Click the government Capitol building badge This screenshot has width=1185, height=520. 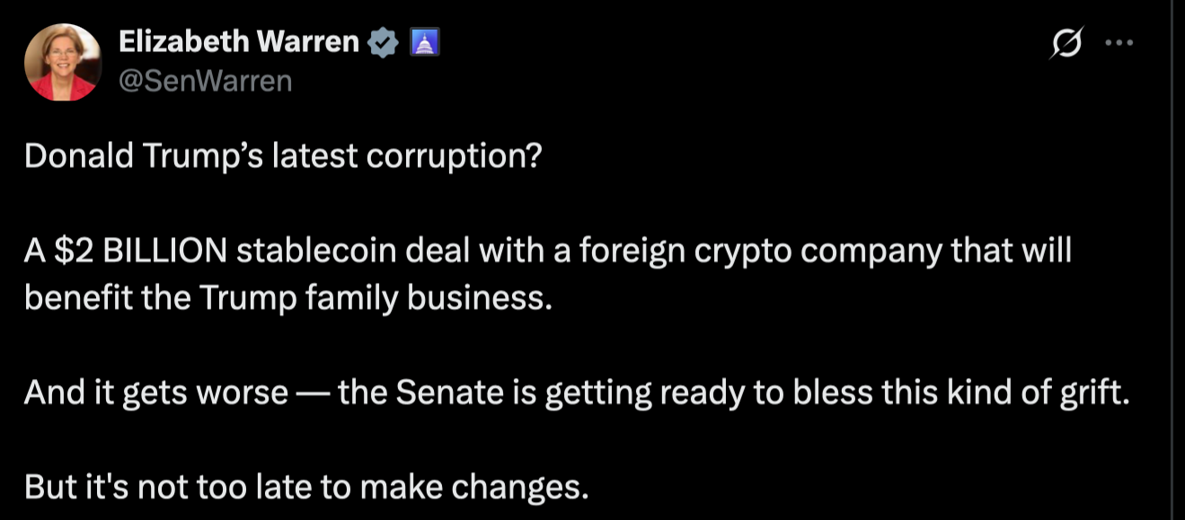[424, 42]
